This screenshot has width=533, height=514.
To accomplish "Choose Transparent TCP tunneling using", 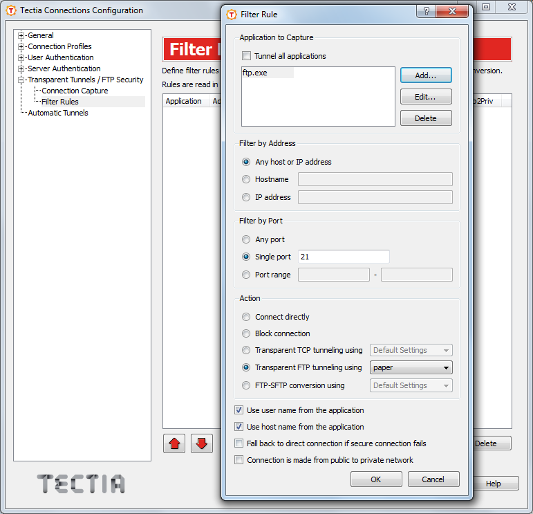I will point(246,350).
